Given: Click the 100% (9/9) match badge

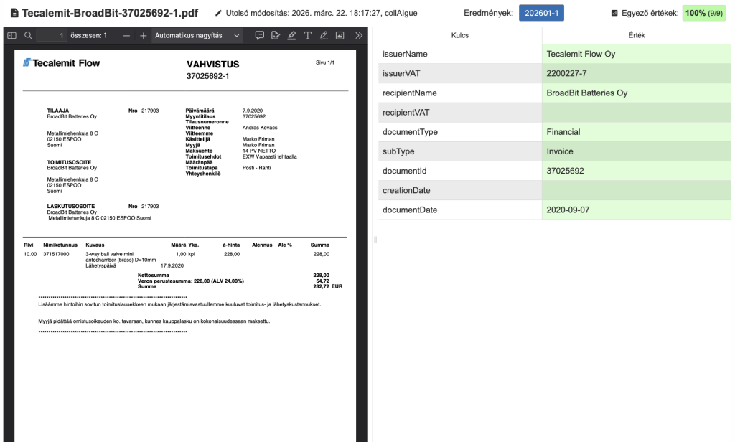Looking at the screenshot, I should click(x=704, y=13).
